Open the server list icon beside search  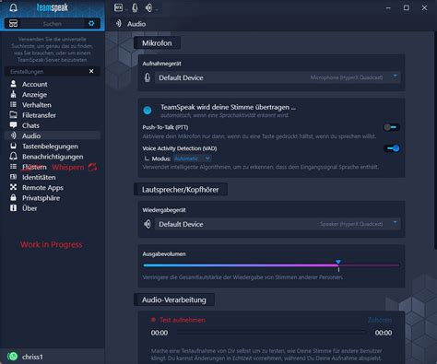pos(13,23)
